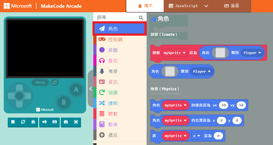Launch simulator in fullscreen
This screenshot has width=273, height=145.
click(x=76, y=122)
